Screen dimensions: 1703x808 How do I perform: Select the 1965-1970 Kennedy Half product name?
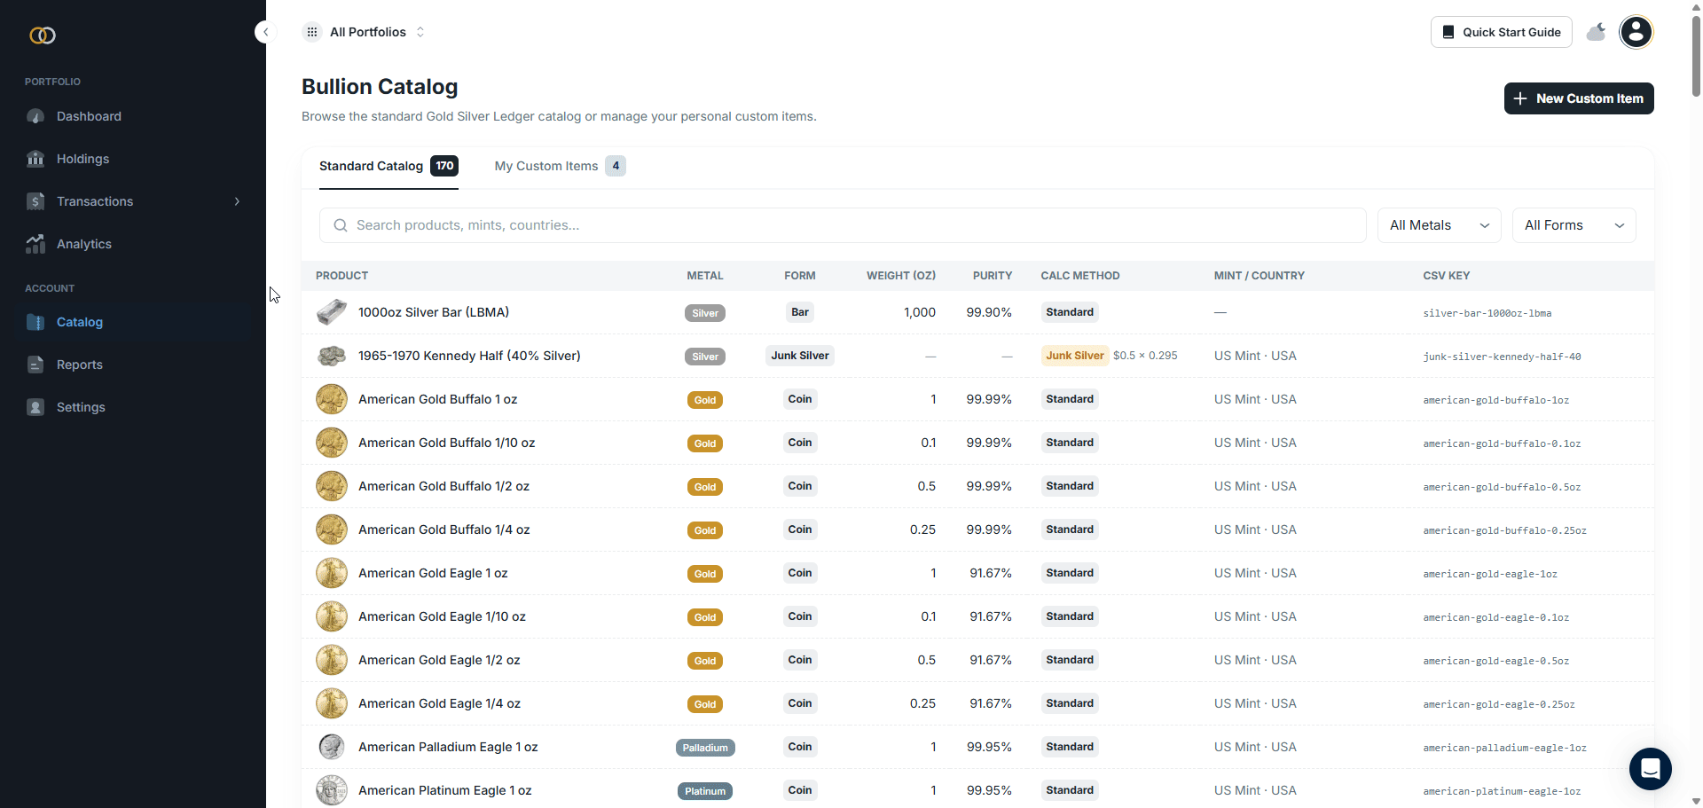coord(469,356)
